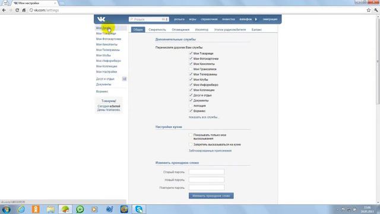Open Мои Клубы in the sidebar
380x214 pixels.
pos(103,55)
